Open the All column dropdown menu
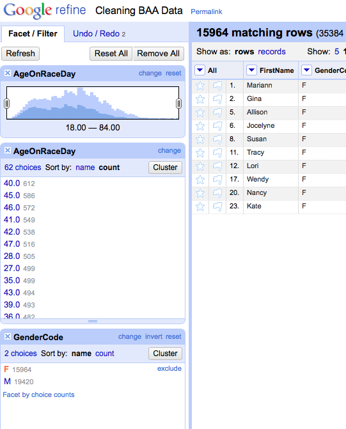The image size is (346, 429). (200, 70)
